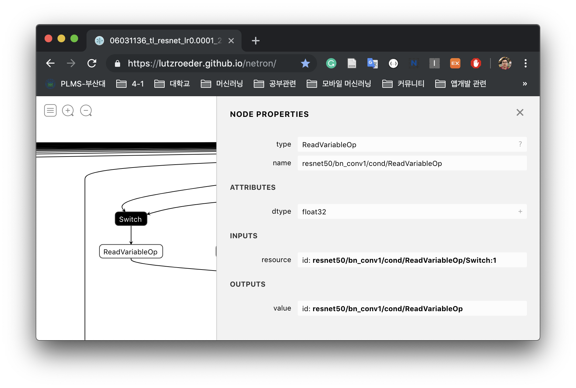This screenshot has height=388, width=576.
Task: Open the Notion web clipper extension
Action: pos(414,63)
